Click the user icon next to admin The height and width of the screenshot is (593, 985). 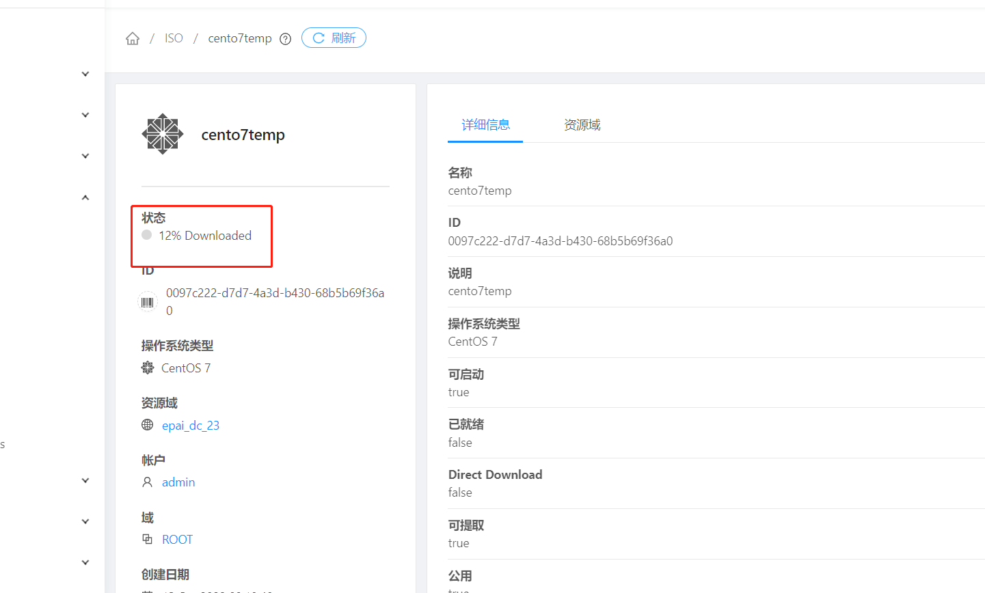(x=146, y=482)
